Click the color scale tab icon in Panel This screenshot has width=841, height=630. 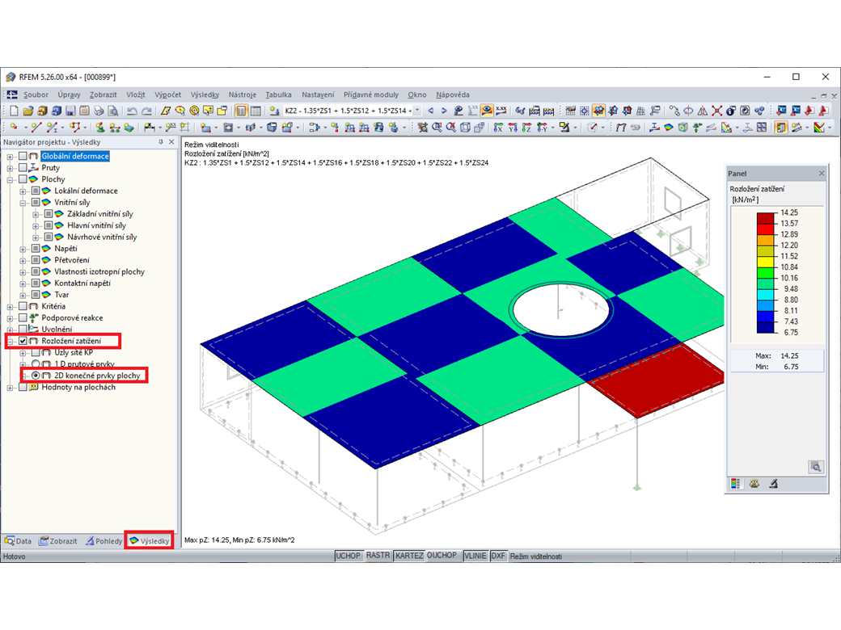pyautogui.click(x=735, y=484)
